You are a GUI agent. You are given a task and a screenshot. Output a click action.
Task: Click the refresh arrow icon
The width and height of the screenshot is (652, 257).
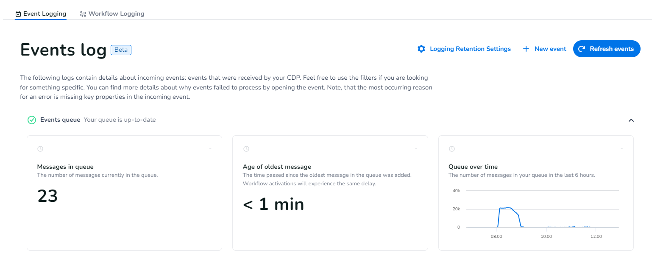[x=582, y=49]
